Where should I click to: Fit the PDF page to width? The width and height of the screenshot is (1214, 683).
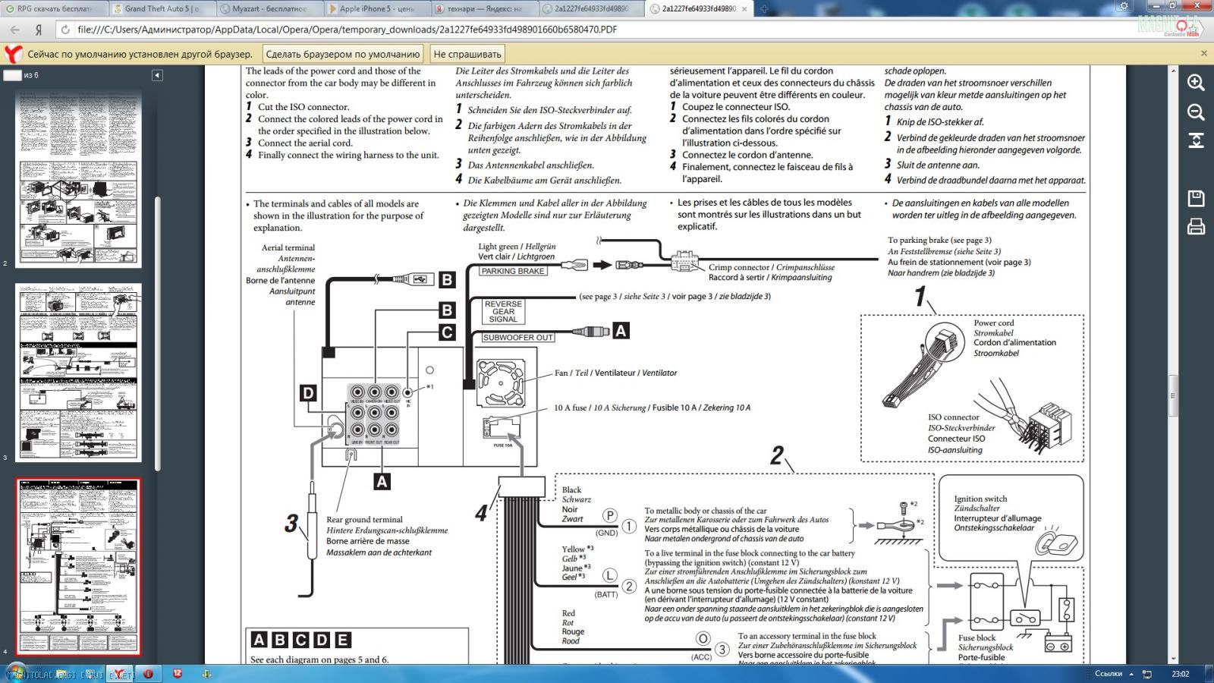[1196, 140]
